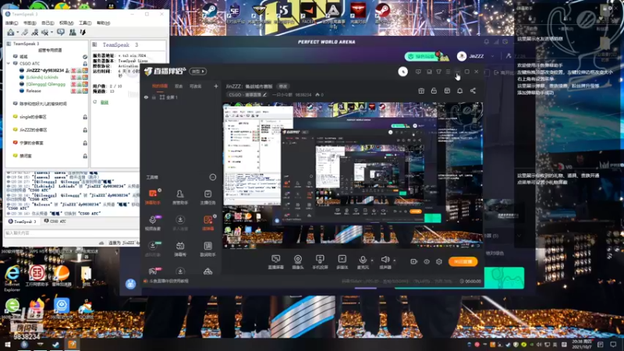
Task: Add 摄像头 camera source
Action: tap(298, 262)
